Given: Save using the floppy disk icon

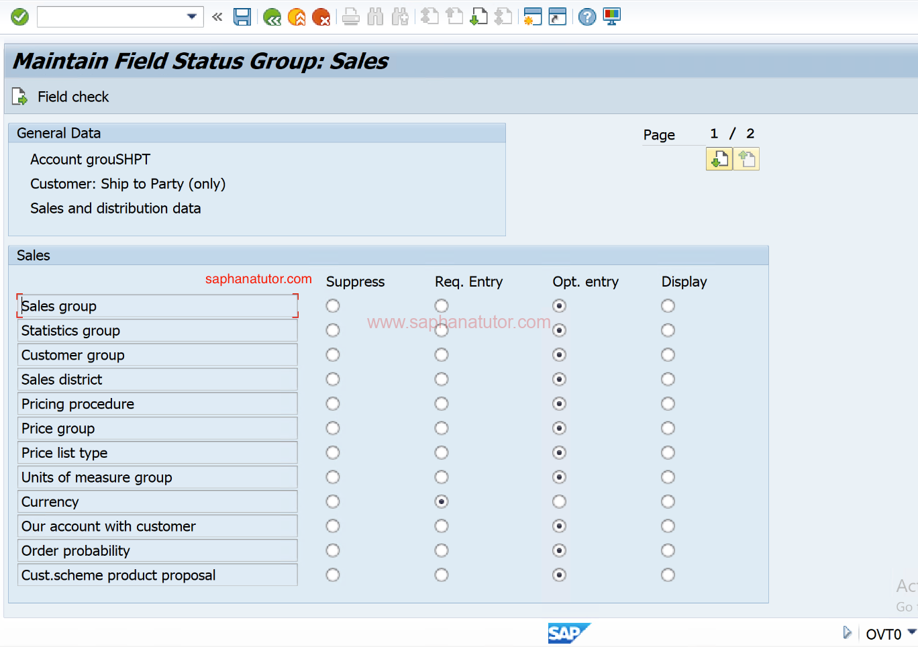Looking at the screenshot, I should pyautogui.click(x=242, y=17).
